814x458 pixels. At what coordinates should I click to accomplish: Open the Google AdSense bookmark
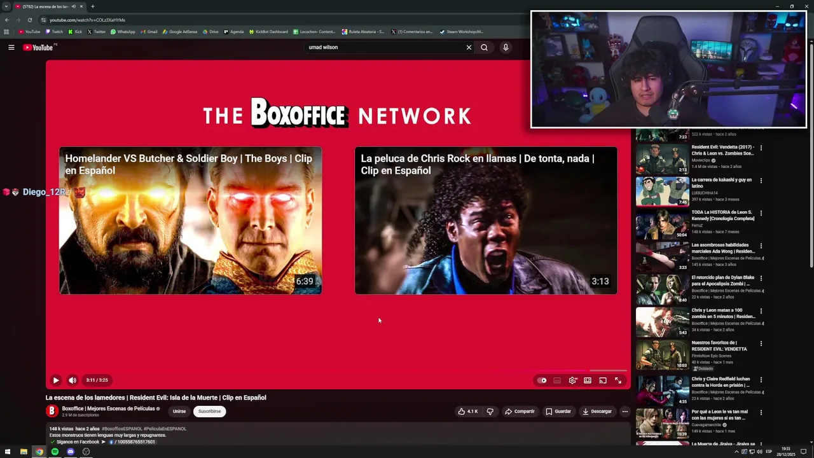(x=180, y=32)
